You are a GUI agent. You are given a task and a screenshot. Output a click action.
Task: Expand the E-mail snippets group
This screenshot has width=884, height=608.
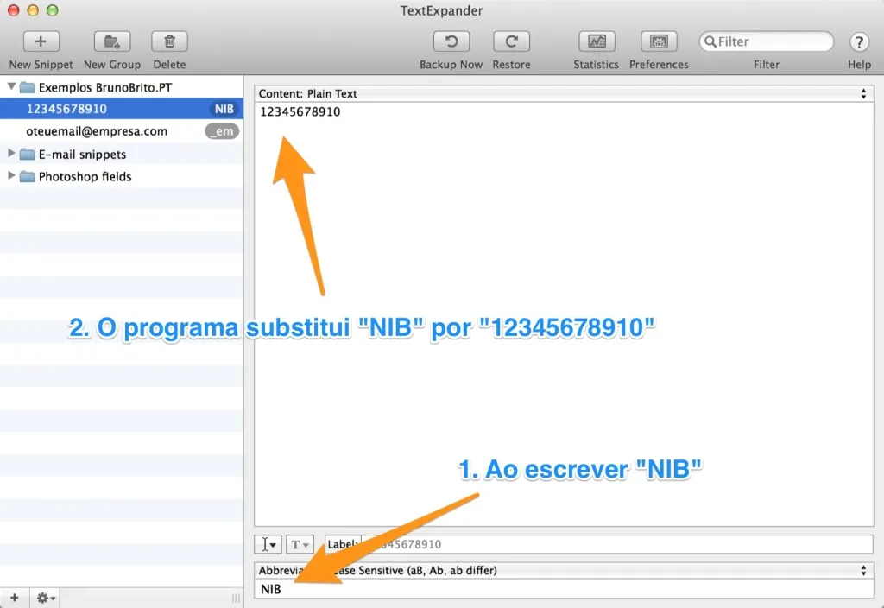point(10,154)
